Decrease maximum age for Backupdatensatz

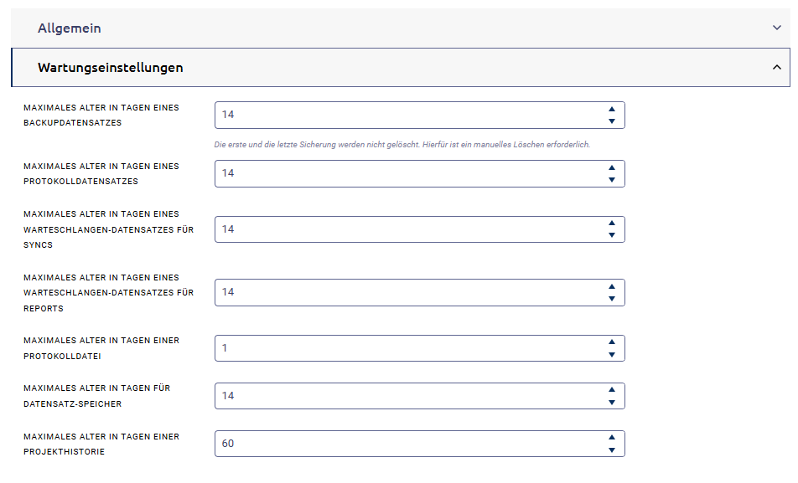pos(611,121)
